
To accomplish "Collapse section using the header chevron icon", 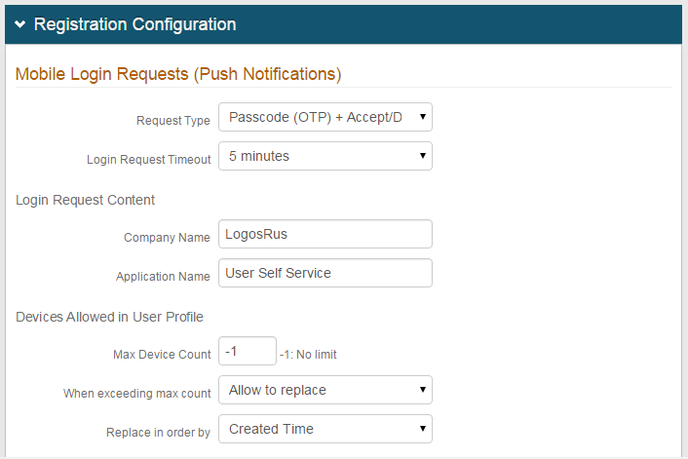I will [x=20, y=24].
